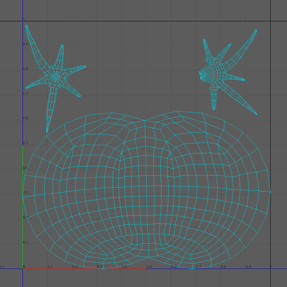Click the 1 label on the top border line

point(24,19)
